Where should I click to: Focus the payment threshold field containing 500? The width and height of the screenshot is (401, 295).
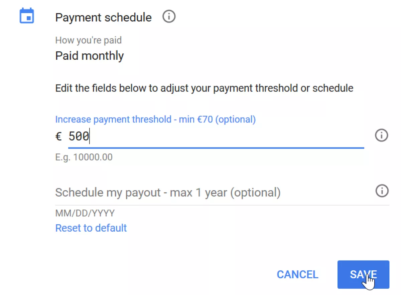(x=216, y=136)
